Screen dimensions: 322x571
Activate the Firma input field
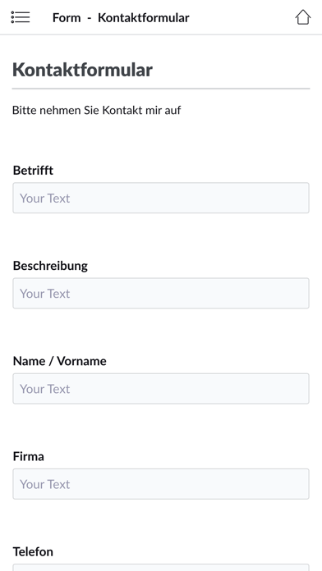[x=161, y=484]
